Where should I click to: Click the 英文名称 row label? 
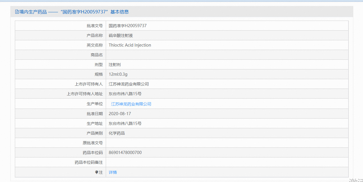(x=95, y=45)
